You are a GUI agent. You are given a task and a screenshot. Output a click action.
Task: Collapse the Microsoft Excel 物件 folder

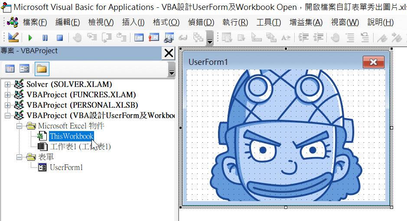(x=19, y=126)
